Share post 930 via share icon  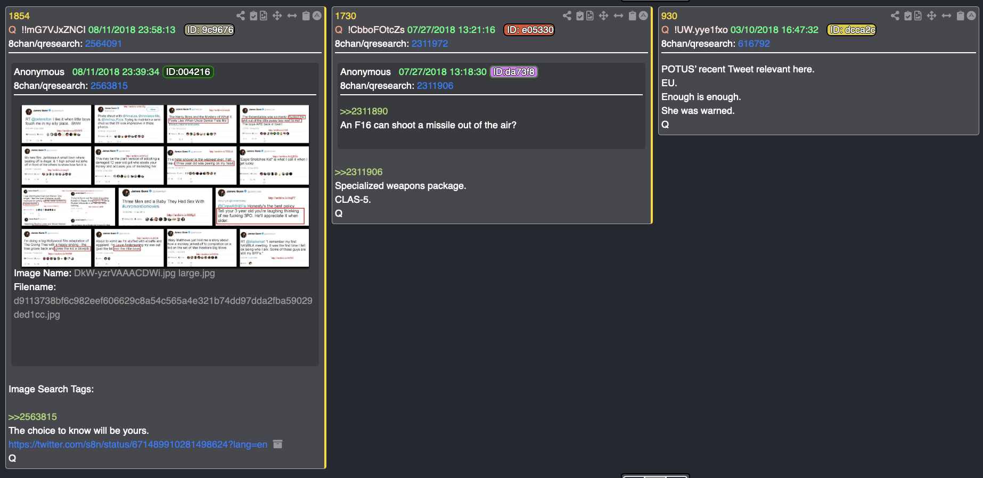895,16
